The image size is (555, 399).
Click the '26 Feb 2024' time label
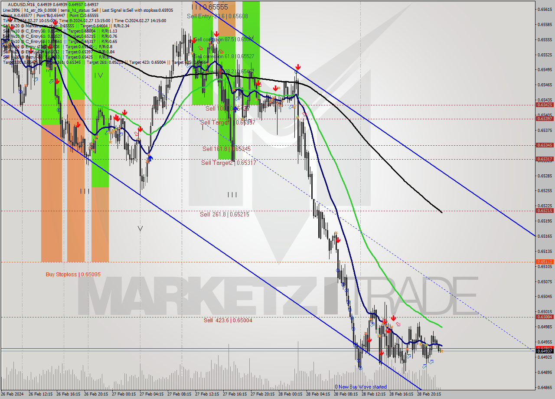pyautogui.click(x=12, y=395)
